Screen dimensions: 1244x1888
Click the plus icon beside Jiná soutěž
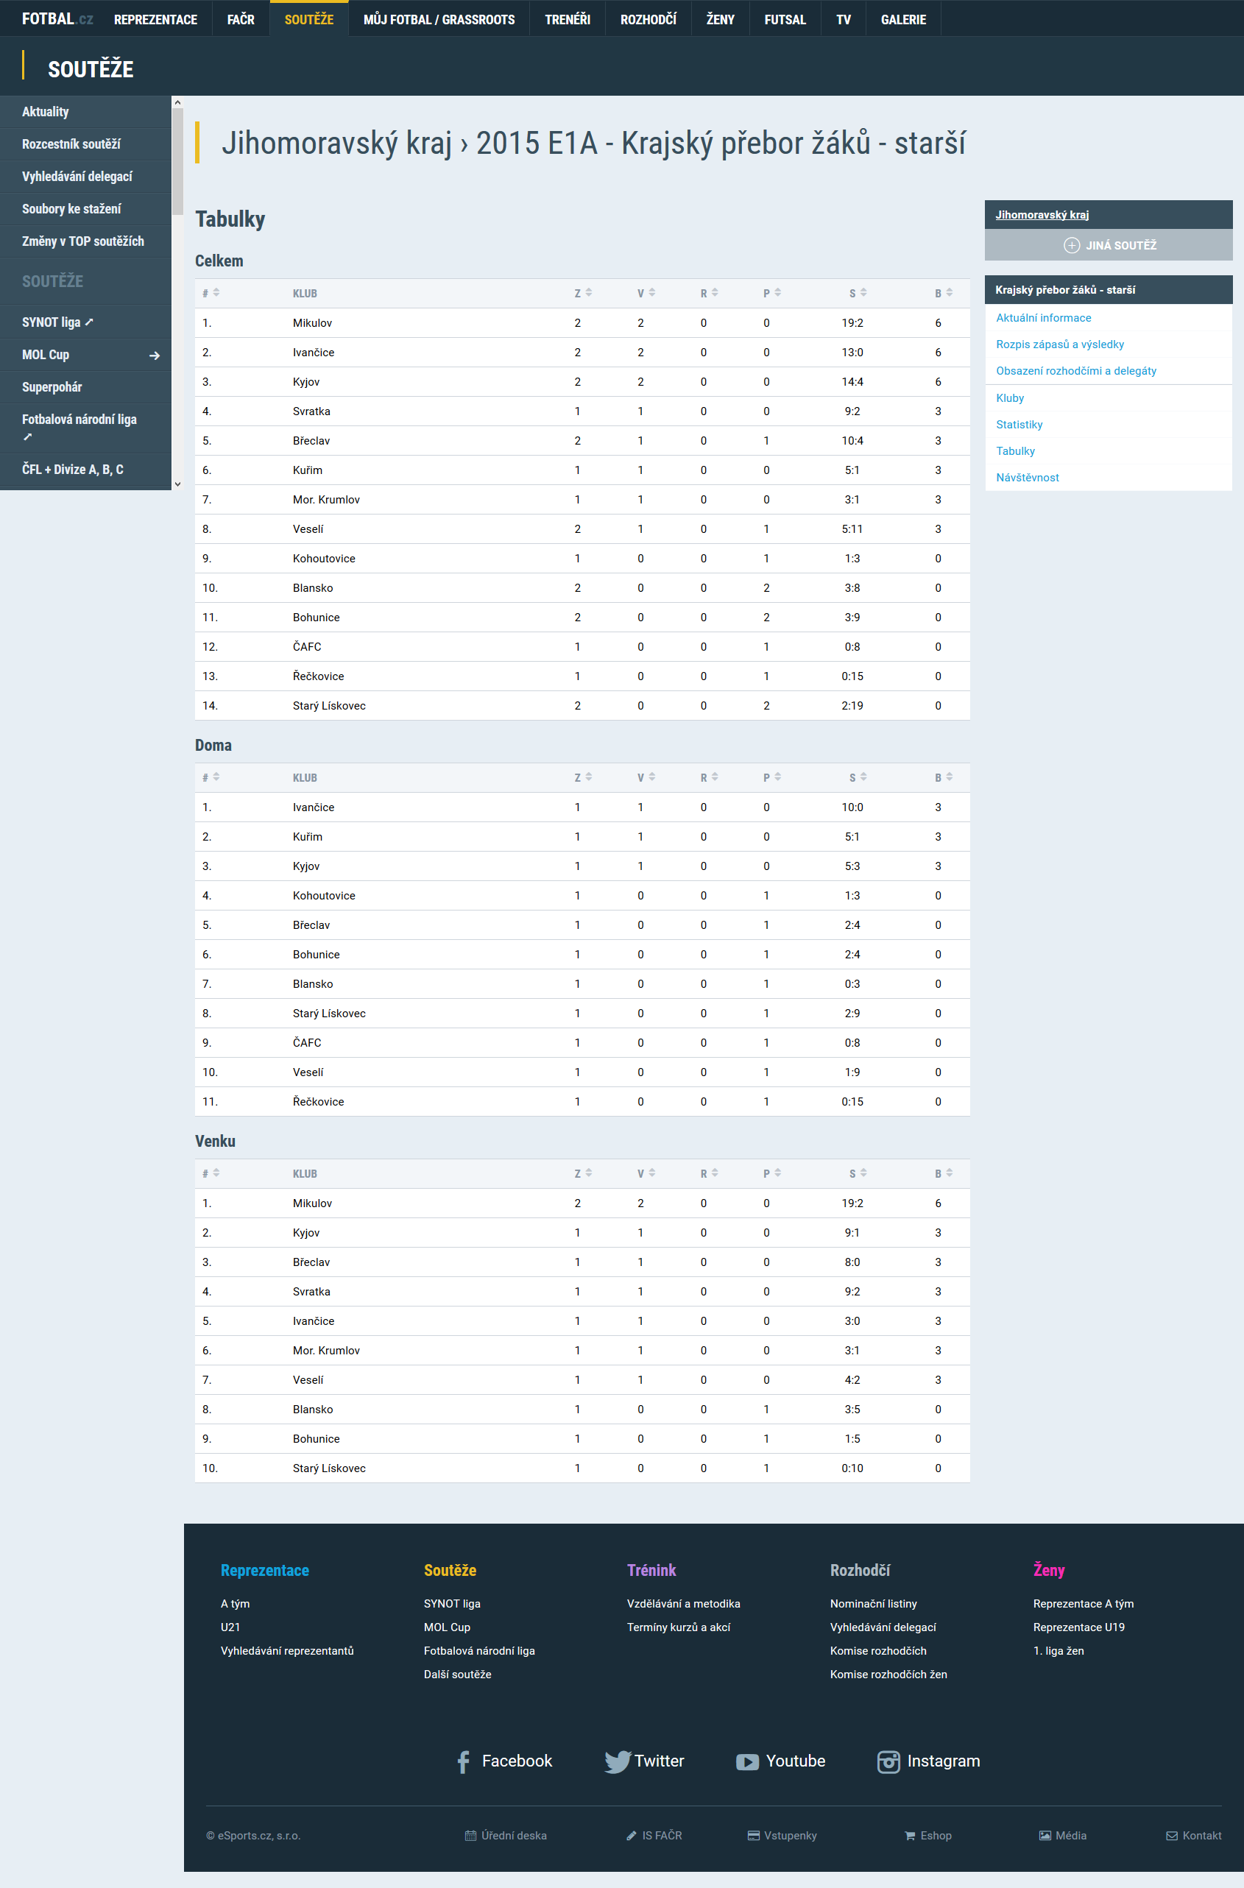[x=1071, y=245]
